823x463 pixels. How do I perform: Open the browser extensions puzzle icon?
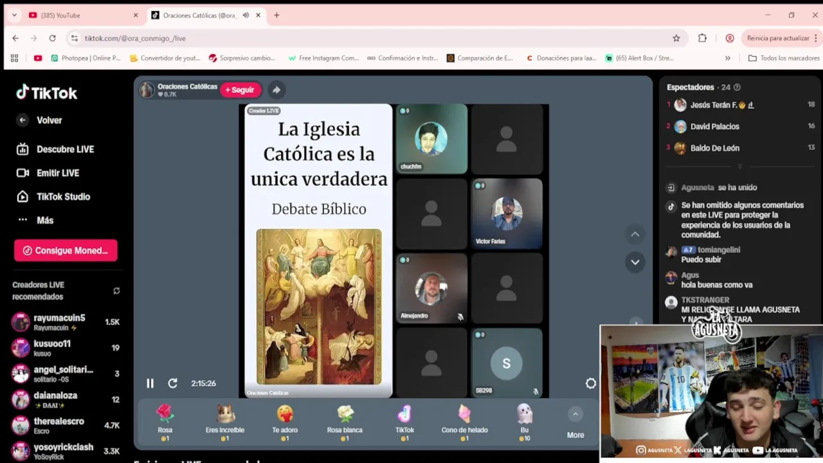702,38
